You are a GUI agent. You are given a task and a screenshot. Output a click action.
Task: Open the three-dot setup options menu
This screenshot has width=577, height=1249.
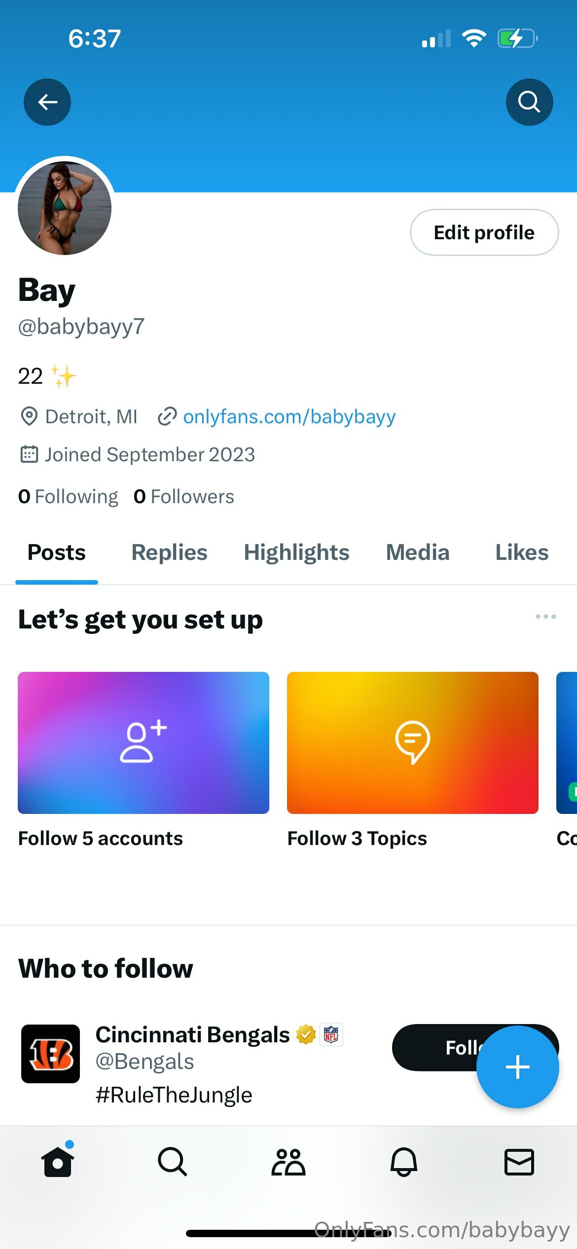[545, 617]
